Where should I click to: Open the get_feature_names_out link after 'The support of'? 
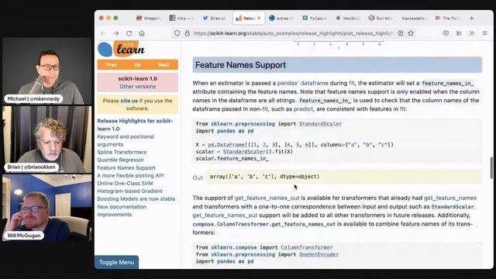[267, 198]
